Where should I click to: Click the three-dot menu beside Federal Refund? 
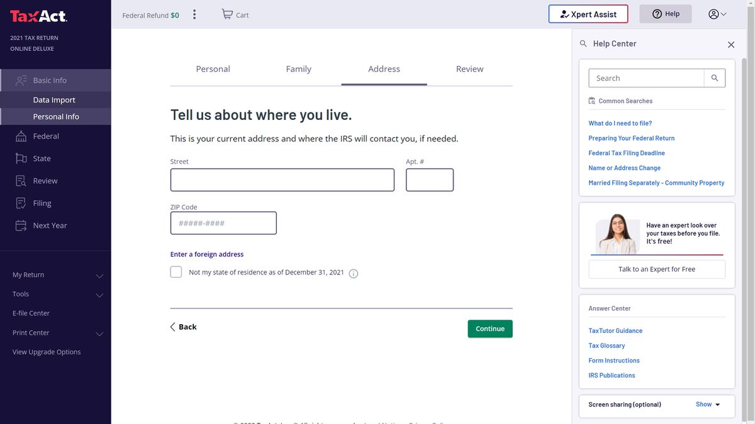pos(194,13)
